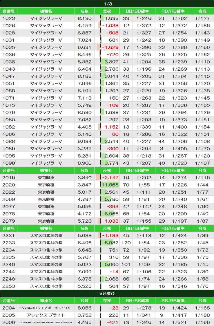Select machine number 1047
214x326 pixels.
(x=9, y=76)
